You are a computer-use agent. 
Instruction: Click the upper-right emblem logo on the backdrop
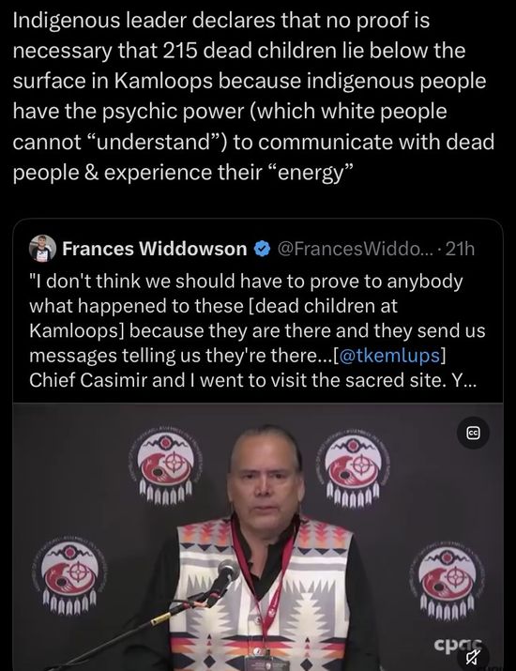click(353, 465)
